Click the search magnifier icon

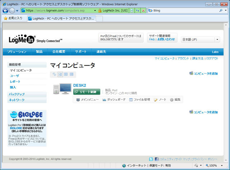coord(221,10)
